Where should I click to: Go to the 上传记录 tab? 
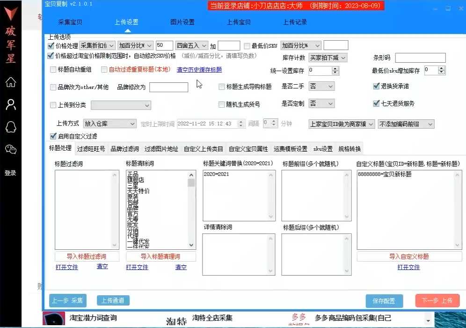pos(295,22)
